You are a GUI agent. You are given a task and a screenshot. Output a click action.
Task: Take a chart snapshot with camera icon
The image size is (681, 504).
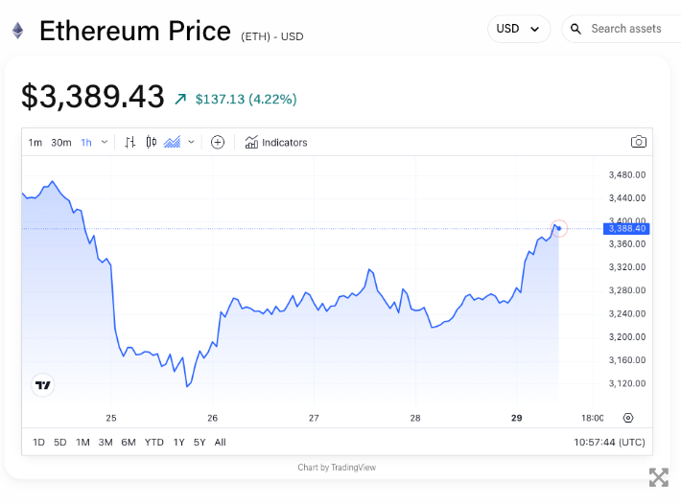(639, 142)
